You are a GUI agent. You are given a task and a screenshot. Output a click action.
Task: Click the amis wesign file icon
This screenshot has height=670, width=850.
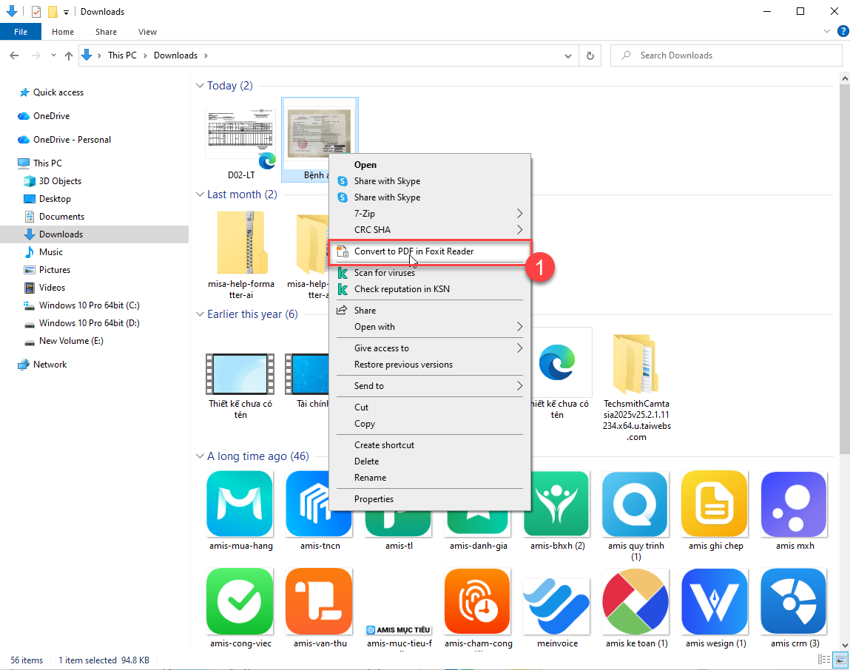pyautogui.click(x=714, y=600)
